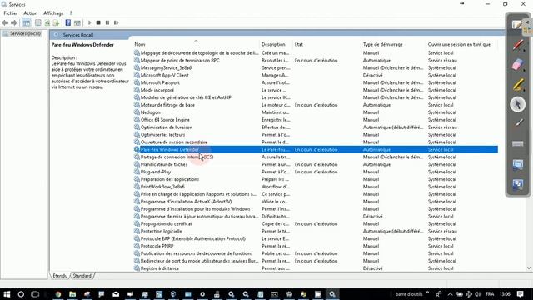Select Ouverture de session secondaire service
Viewport: 533px width, 300px height.
tap(174, 142)
